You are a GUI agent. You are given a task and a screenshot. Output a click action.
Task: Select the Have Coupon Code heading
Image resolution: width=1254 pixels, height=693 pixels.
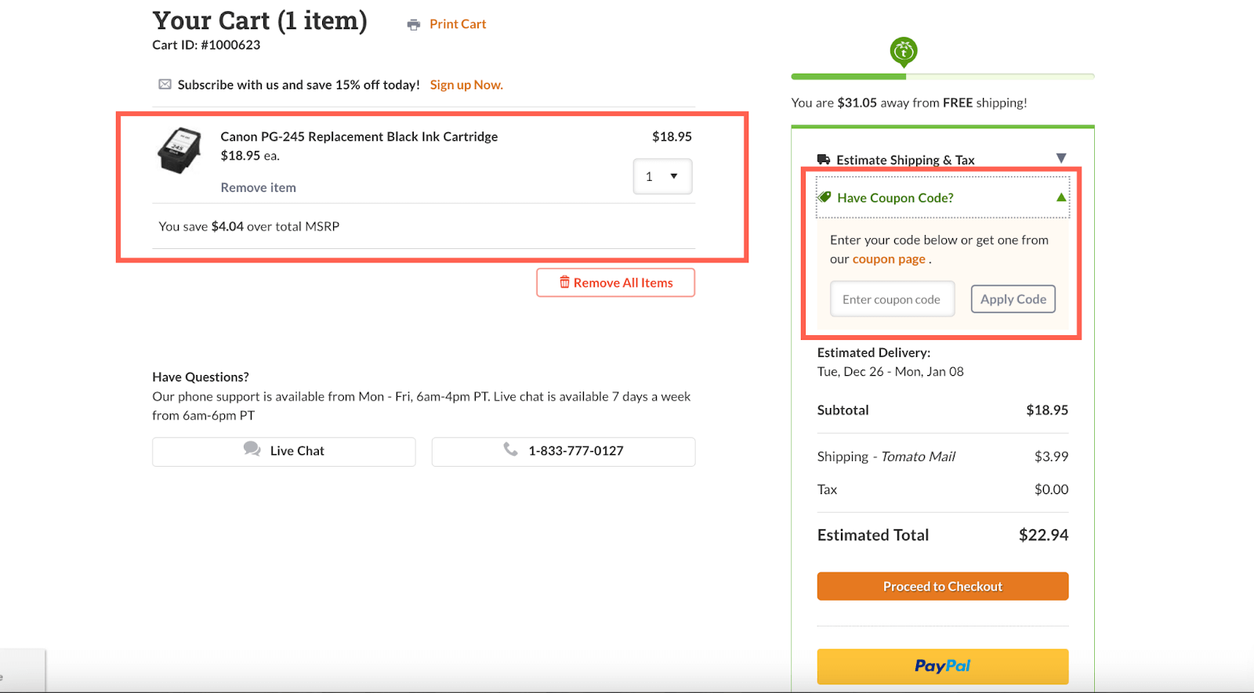point(895,197)
